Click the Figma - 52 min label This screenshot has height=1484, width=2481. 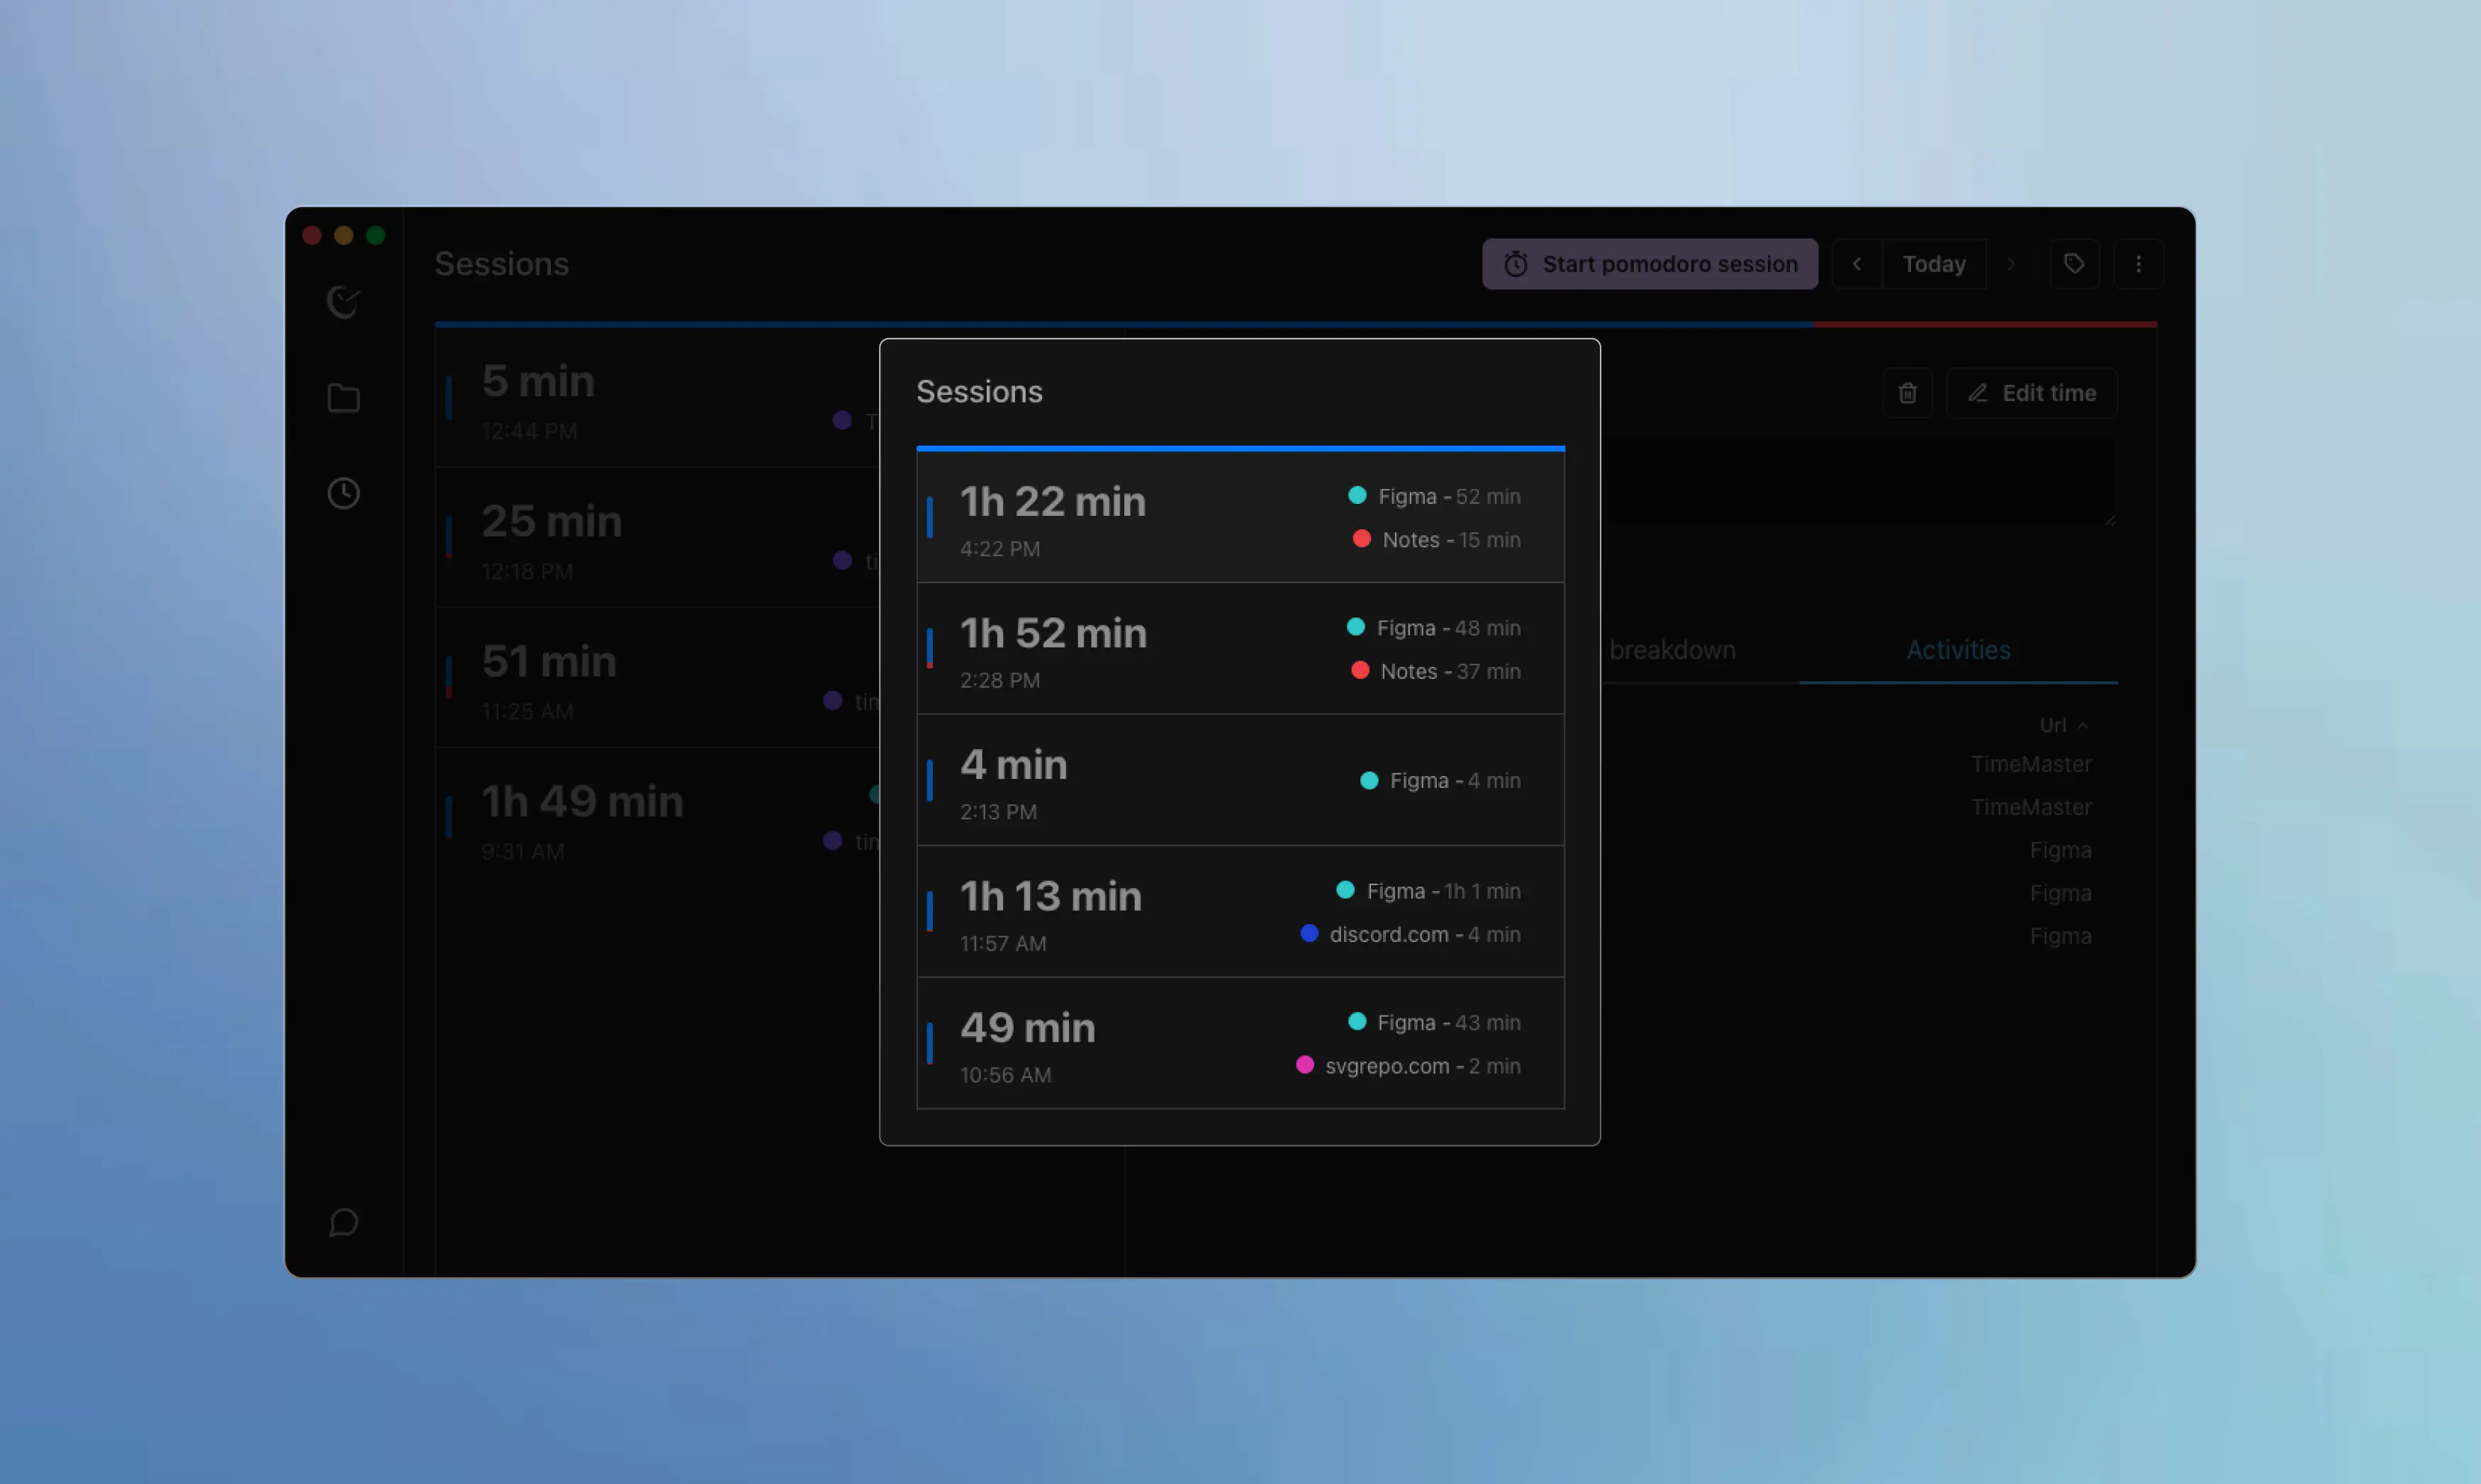pos(1449,496)
